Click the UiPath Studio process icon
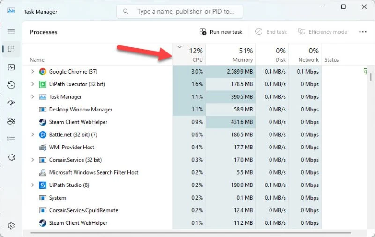The image size is (375, 237). 43,185
